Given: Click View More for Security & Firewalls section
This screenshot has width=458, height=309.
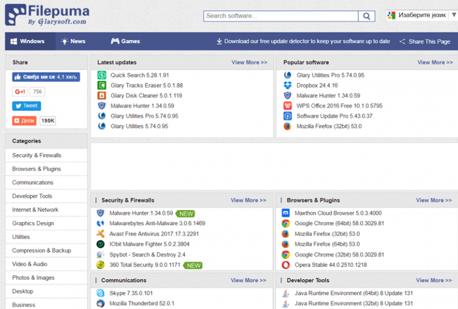Looking at the screenshot, I should pos(249,200).
